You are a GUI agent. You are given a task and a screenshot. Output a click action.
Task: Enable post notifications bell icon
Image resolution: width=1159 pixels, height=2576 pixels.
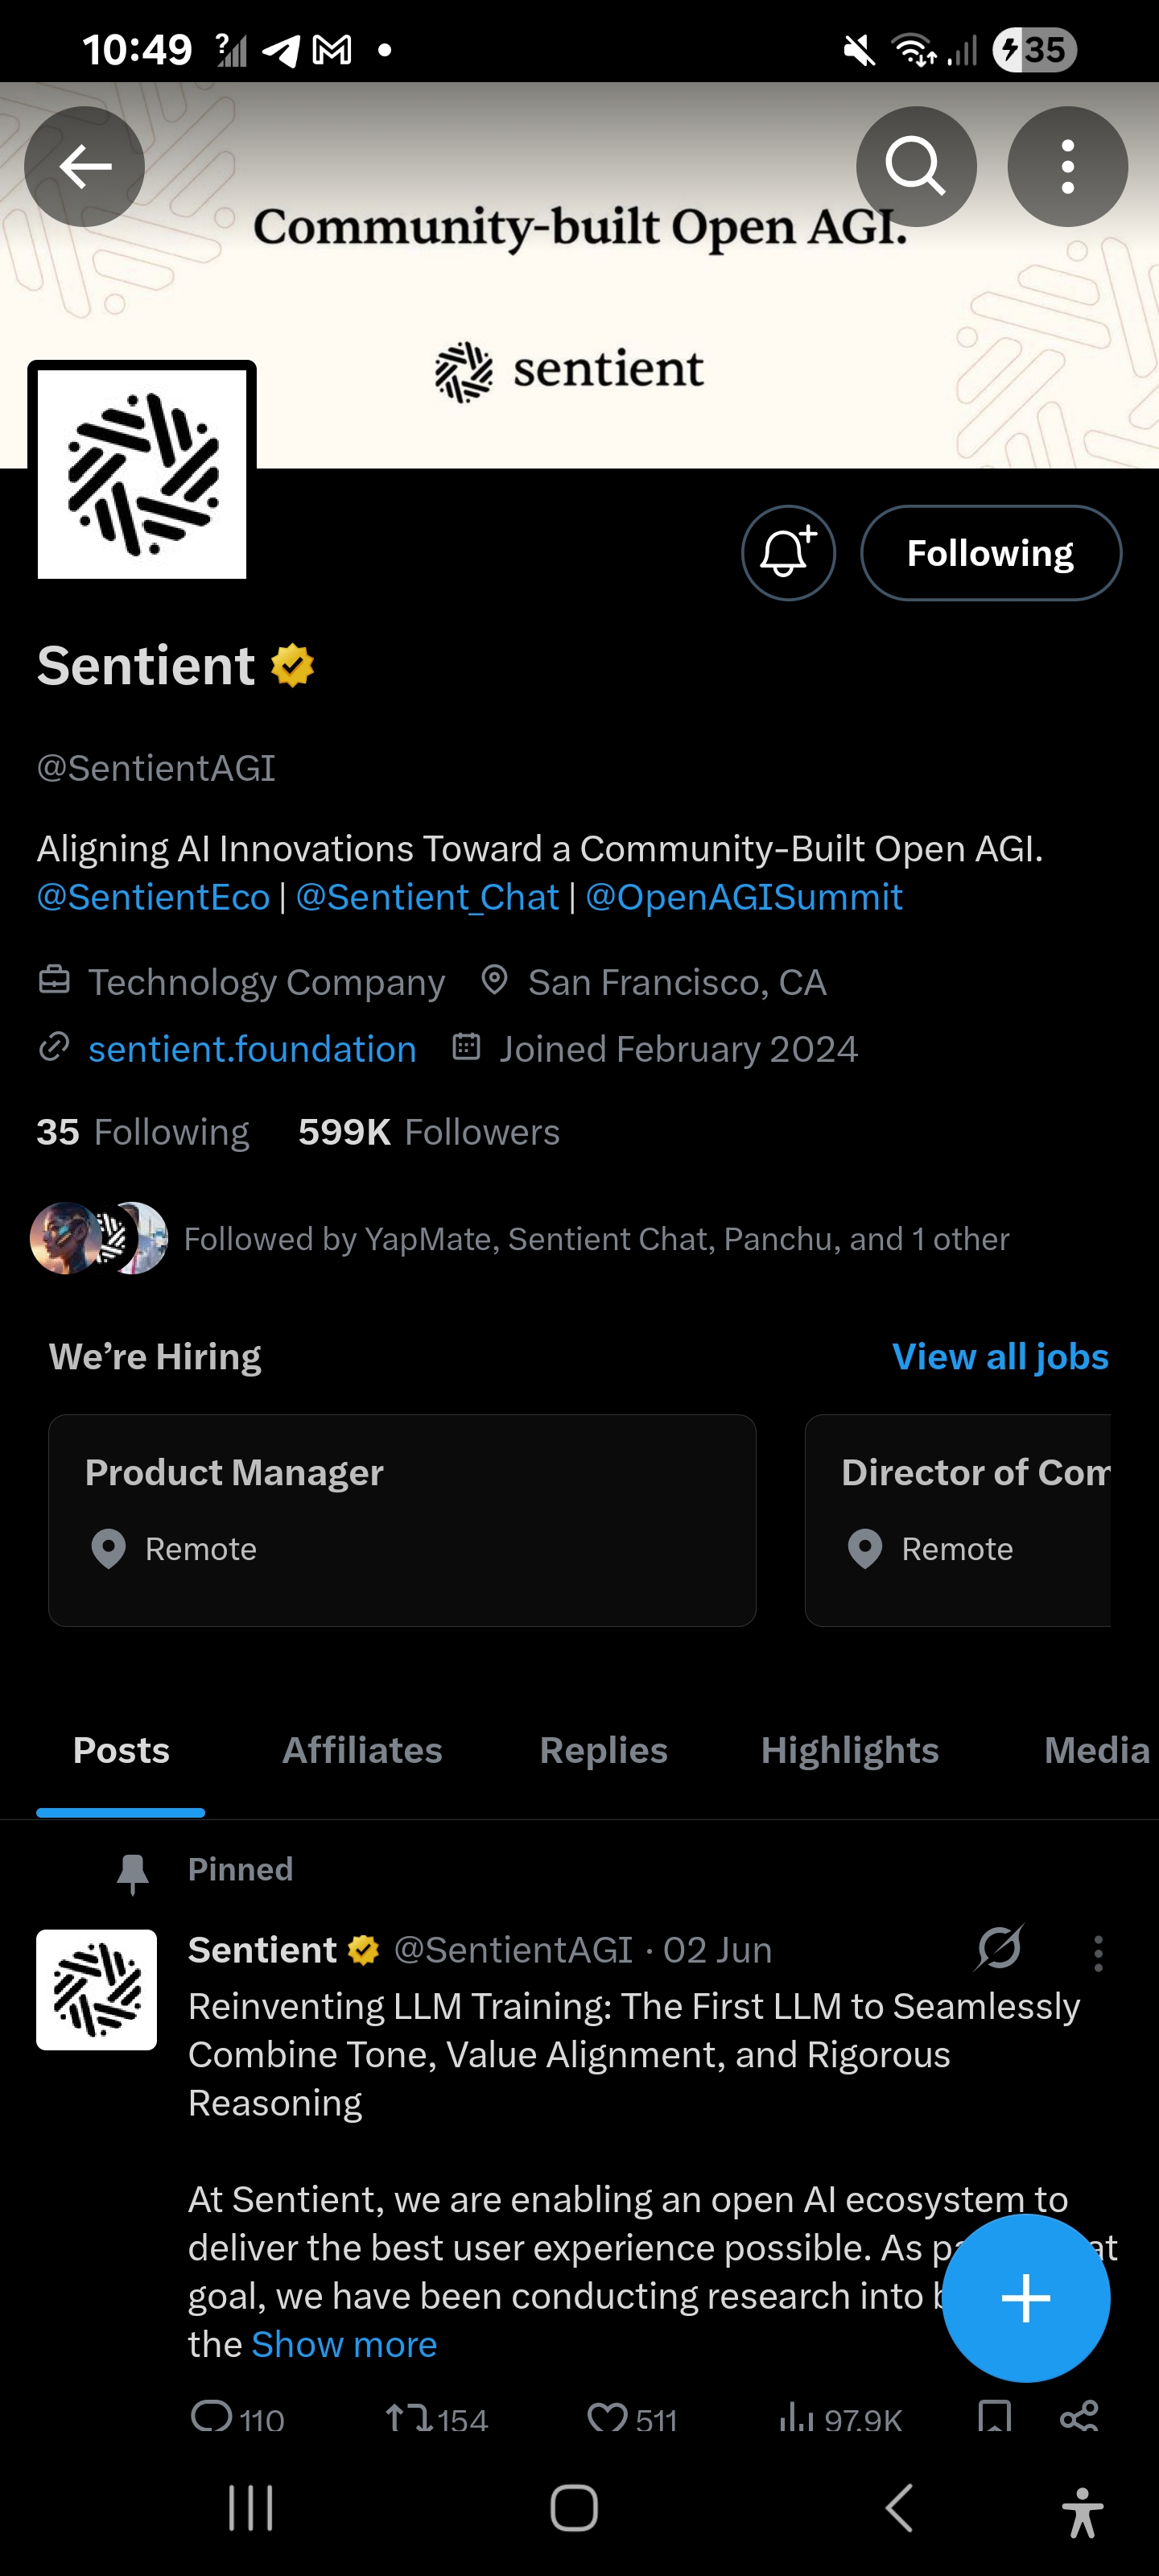coord(788,553)
